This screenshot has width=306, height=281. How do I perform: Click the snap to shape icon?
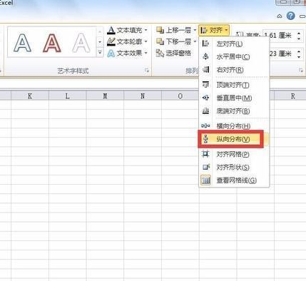(x=205, y=167)
